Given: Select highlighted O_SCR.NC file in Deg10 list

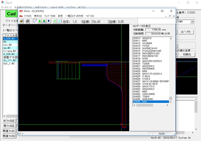Looking at the screenshot, I should click(10, 39).
